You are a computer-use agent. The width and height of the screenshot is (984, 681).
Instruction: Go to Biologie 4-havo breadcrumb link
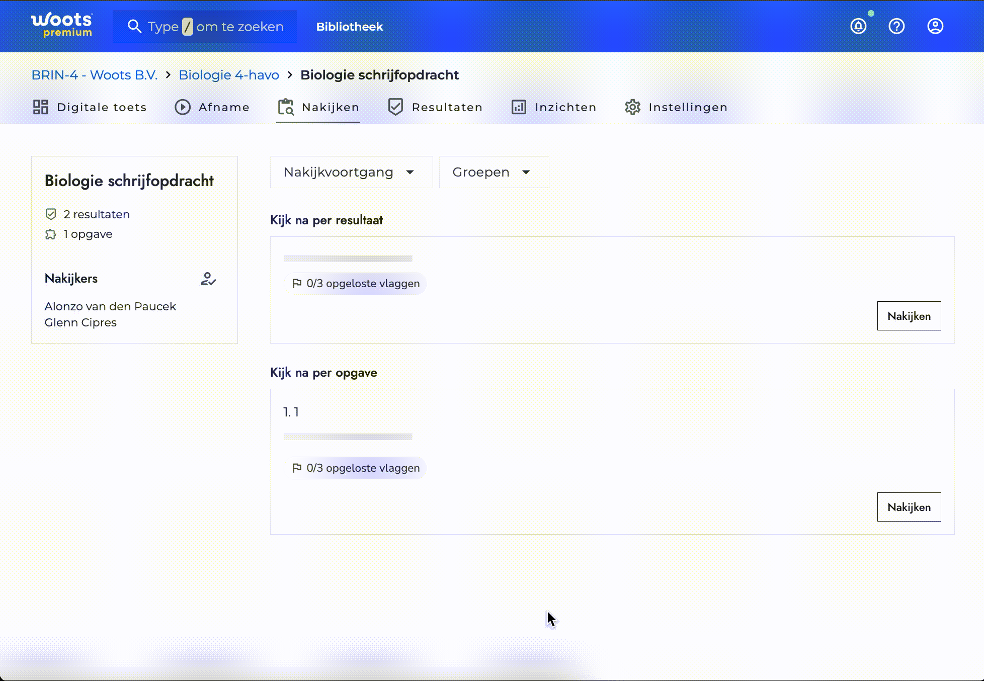point(228,75)
